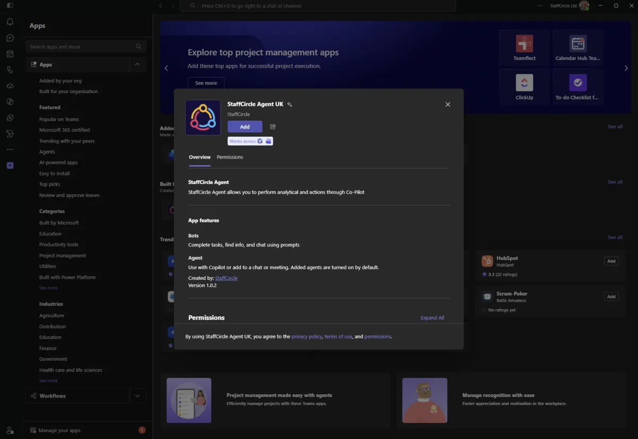Open Manage your apps

[60, 430]
